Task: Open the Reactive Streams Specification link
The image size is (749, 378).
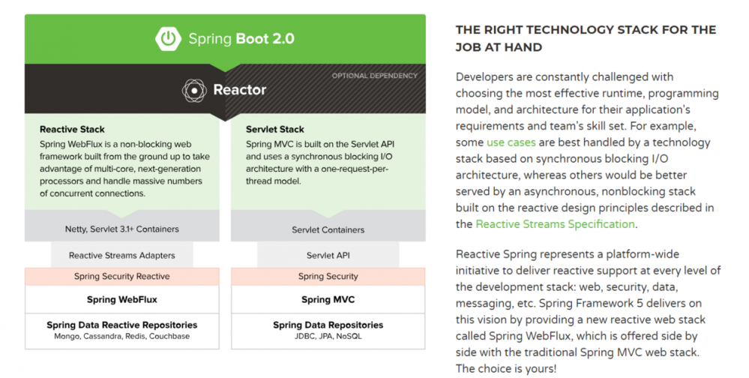Action: click(555, 224)
